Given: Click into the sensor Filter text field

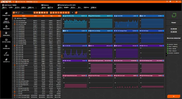Looking at the screenshot, I should tap(27, 13).
